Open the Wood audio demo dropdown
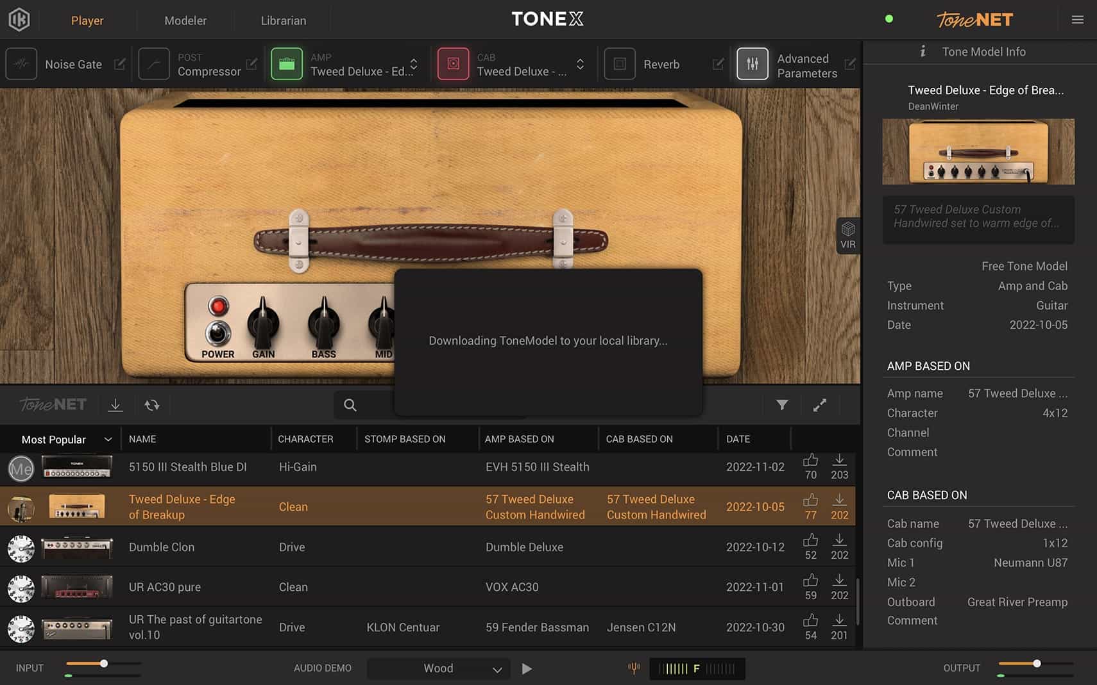This screenshot has height=685, width=1097. coord(439,668)
